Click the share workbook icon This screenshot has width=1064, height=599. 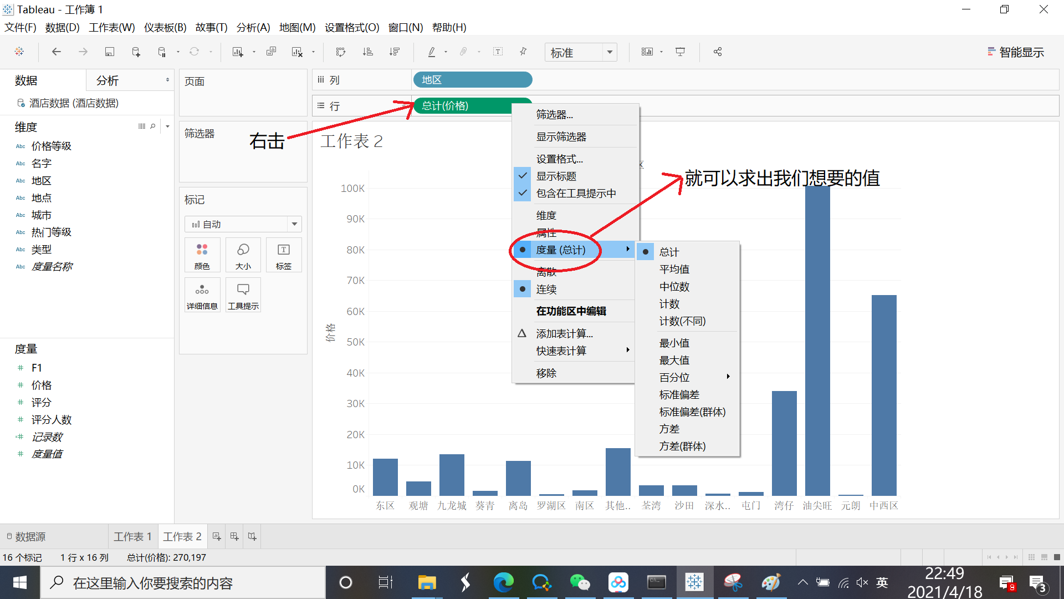(x=718, y=52)
